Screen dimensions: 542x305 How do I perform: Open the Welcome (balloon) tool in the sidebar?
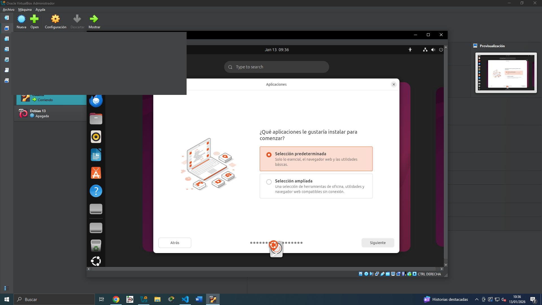(6, 18)
